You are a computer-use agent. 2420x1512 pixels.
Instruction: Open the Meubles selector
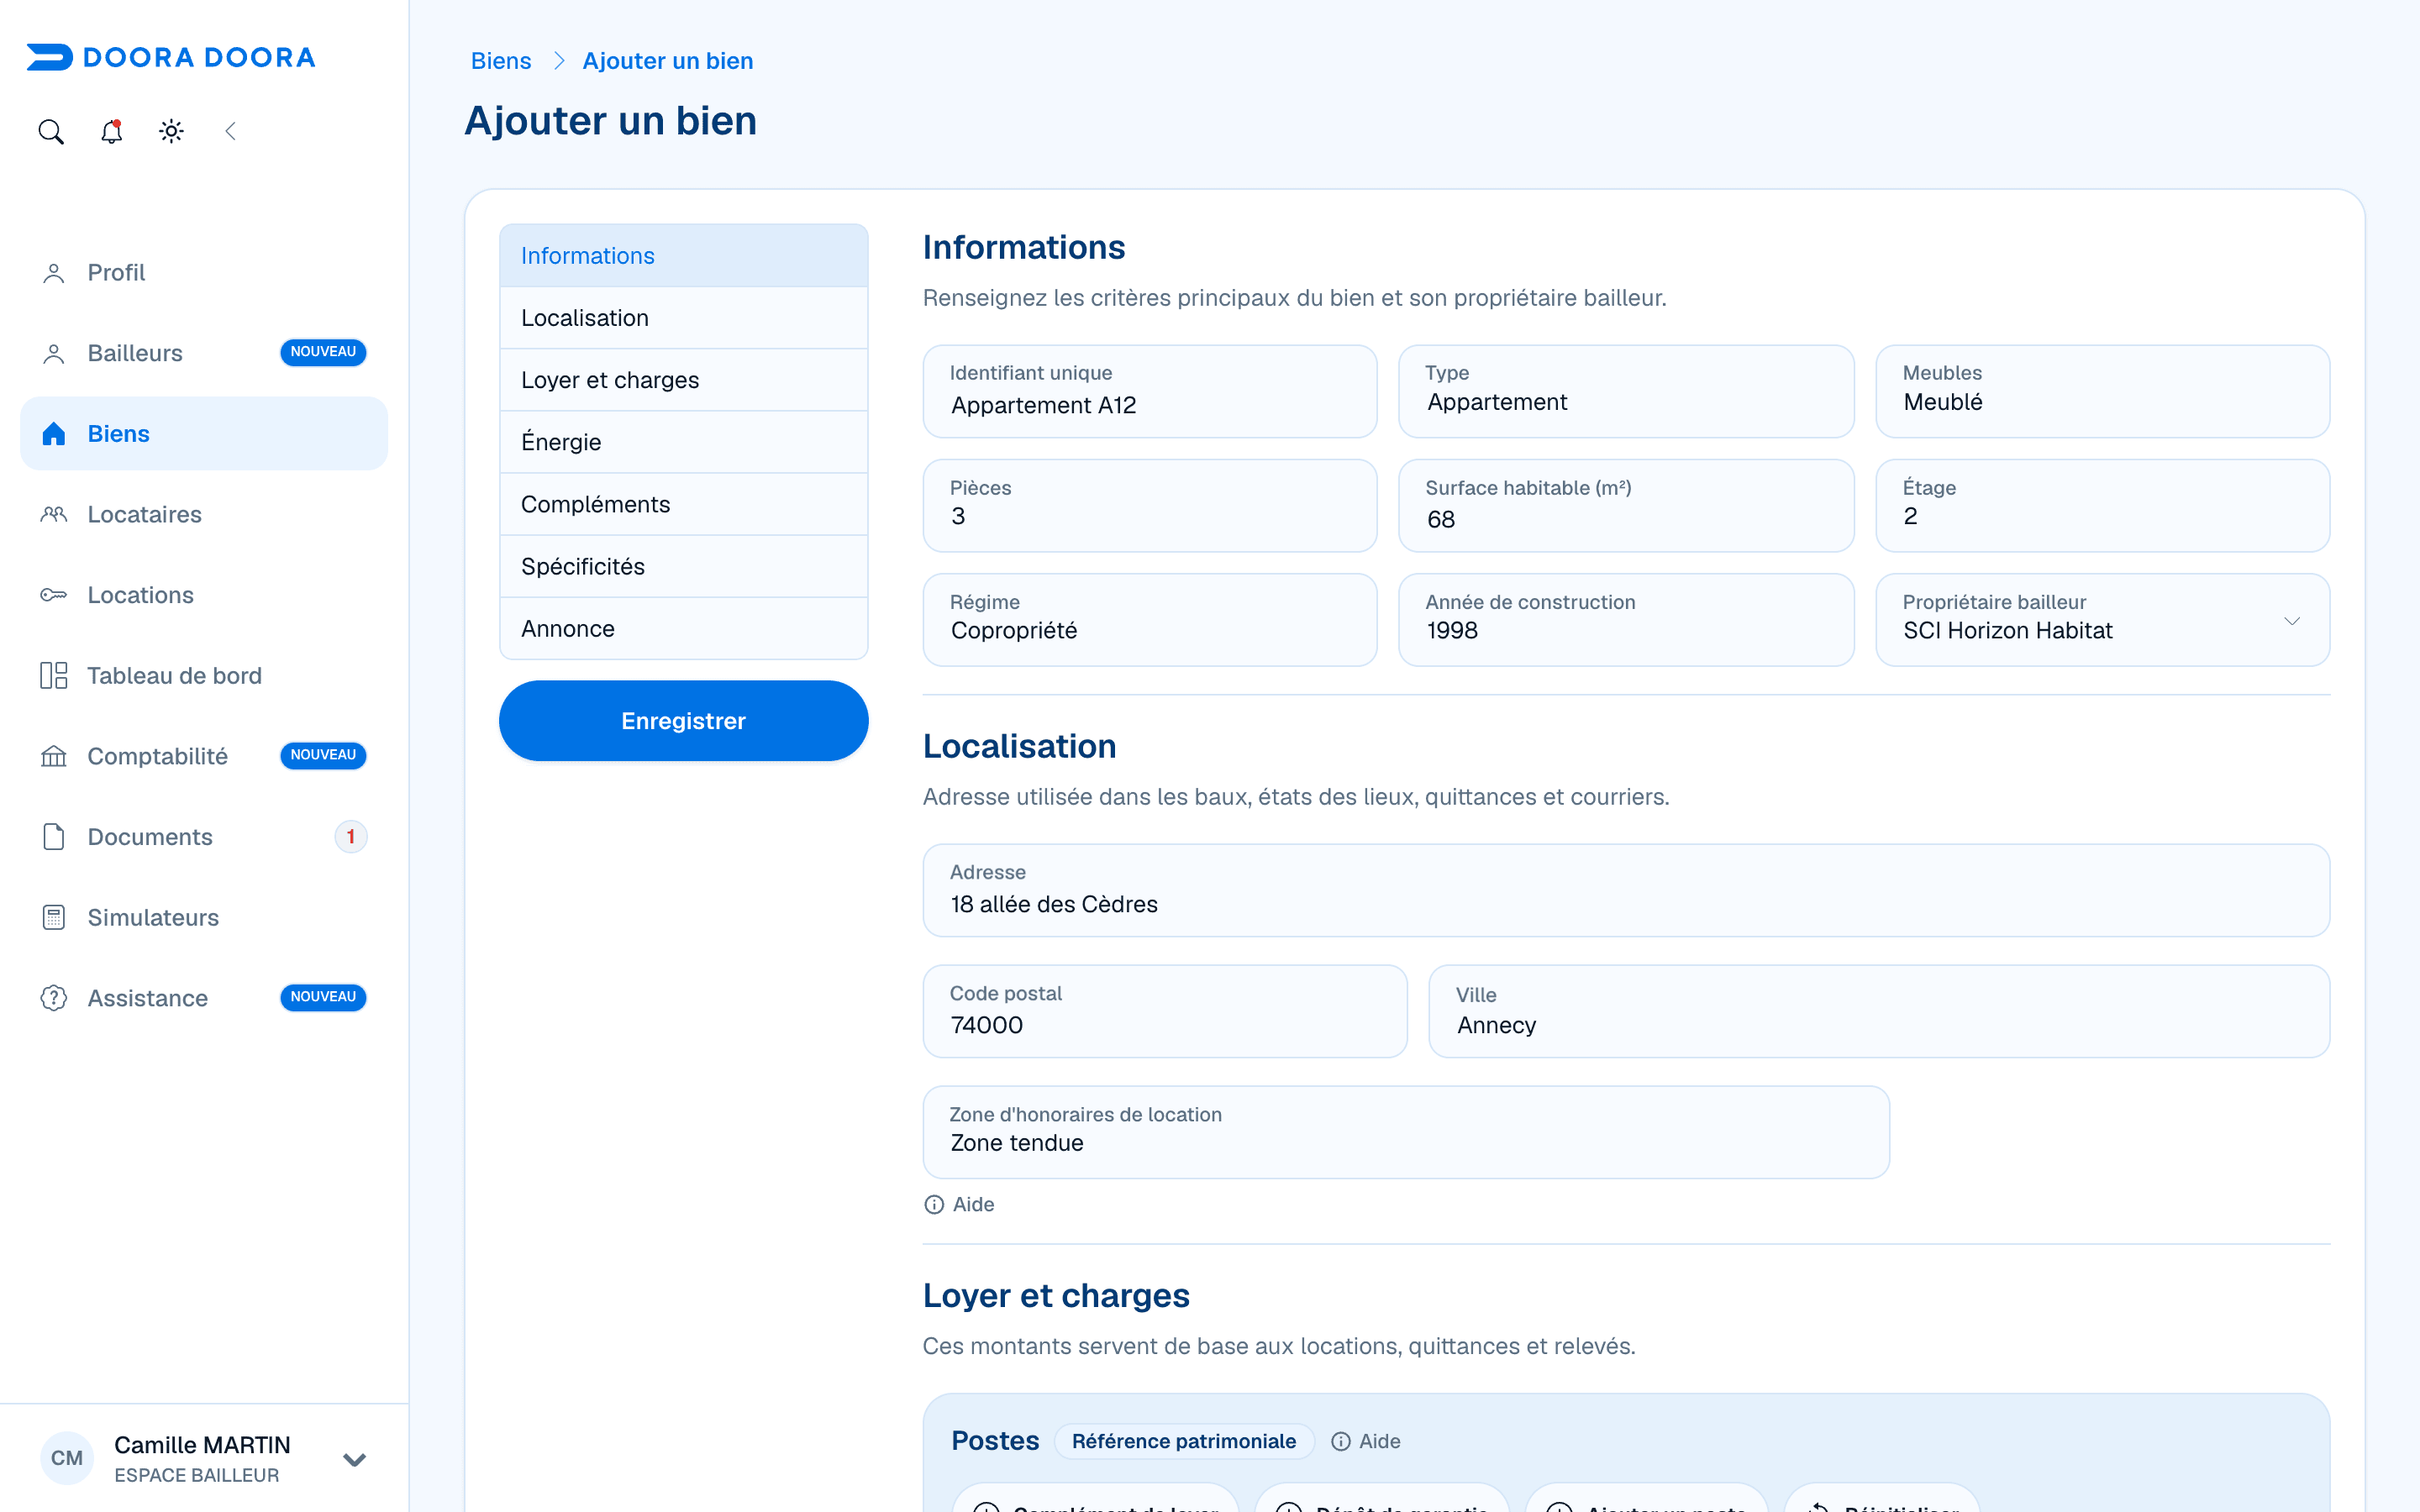pyautogui.click(x=2102, y=391)
